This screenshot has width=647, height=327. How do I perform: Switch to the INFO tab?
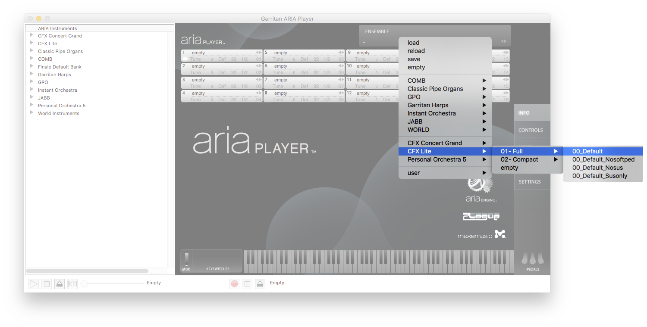tap(532, 113)
